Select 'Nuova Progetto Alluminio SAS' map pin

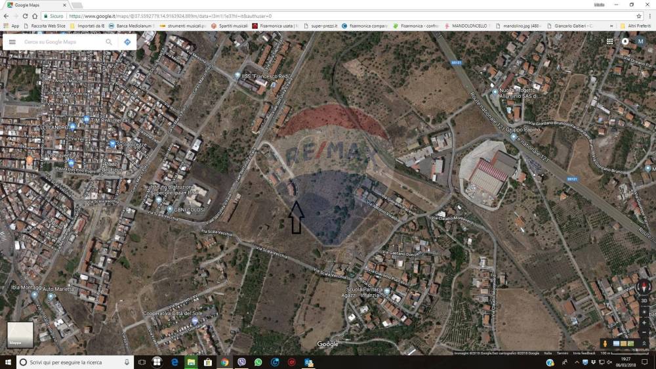(495, 91)
